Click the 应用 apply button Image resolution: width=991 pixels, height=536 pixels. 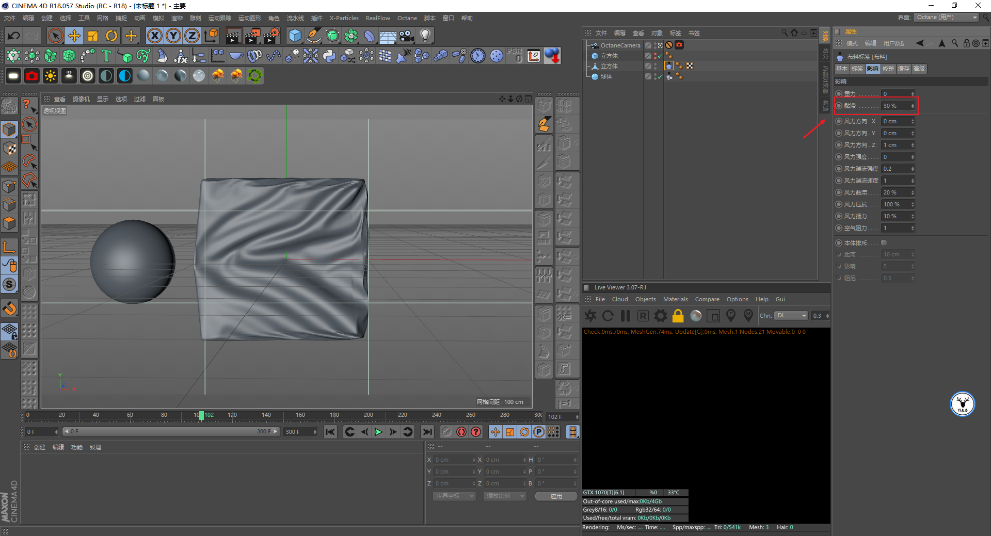pos(556,496)
